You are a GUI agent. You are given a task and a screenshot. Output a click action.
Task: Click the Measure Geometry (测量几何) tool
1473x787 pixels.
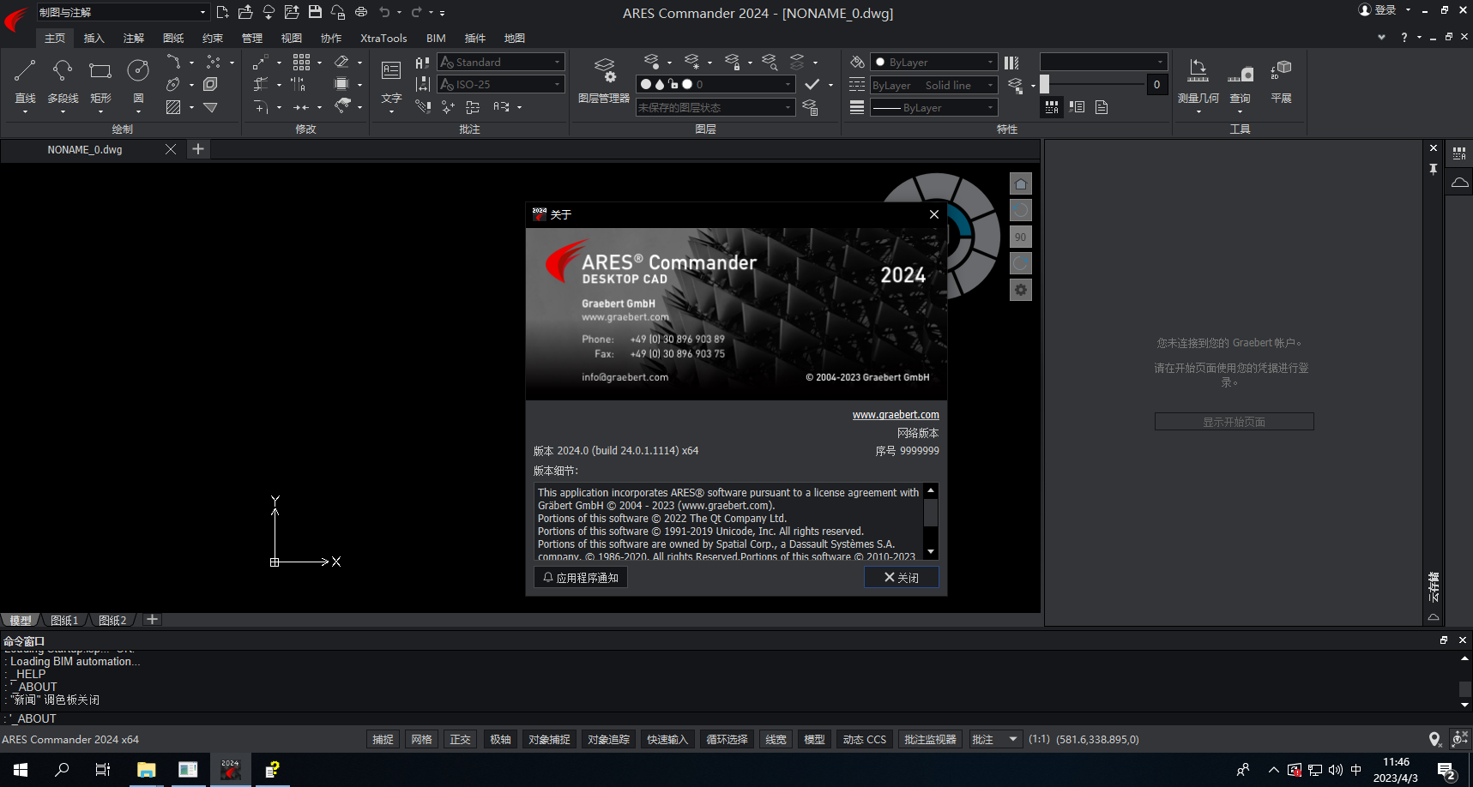click(x=1198, y=80)
